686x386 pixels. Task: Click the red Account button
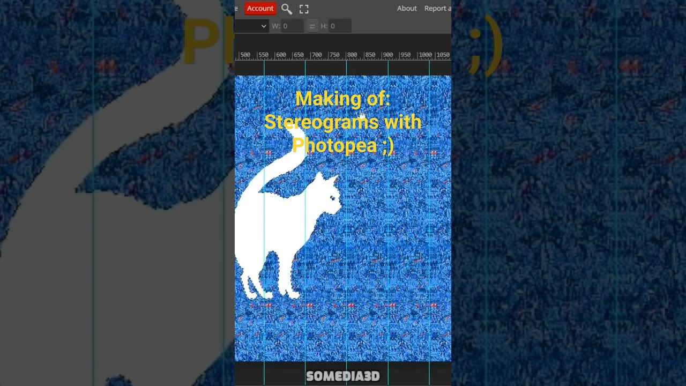260,8
